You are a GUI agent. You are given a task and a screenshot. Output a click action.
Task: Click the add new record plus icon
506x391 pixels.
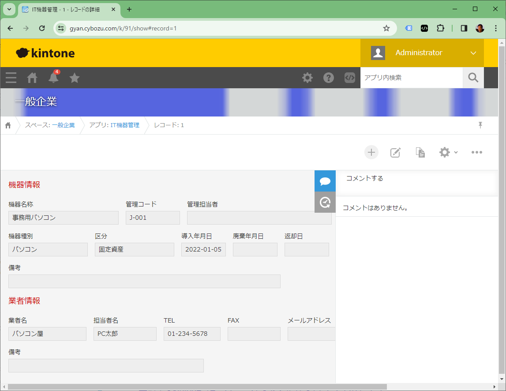(371, 152)
